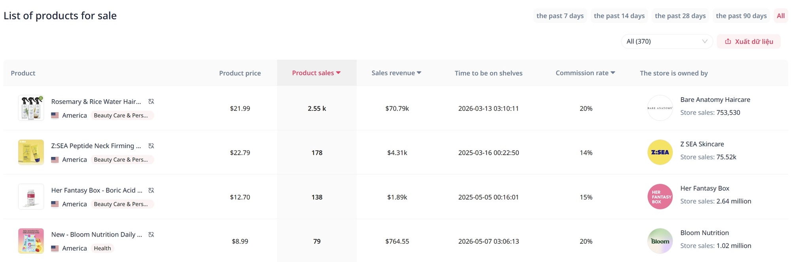Open the Bloom Nutrition store logo
791x262 pixels.
pos(660,241)
